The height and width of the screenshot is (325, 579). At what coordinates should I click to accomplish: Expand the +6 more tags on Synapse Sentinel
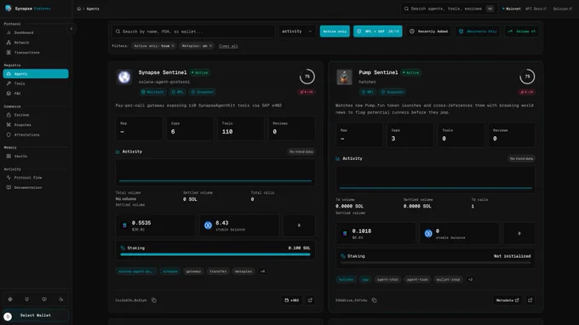[262, 271]
